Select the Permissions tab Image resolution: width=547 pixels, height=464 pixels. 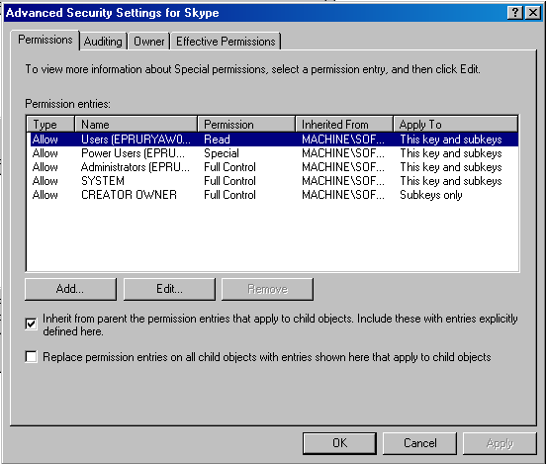pyautogui.click(x=45, y=41)
